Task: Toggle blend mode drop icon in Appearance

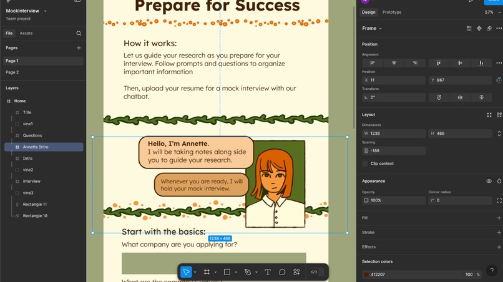Action: (x=499, y=182)
